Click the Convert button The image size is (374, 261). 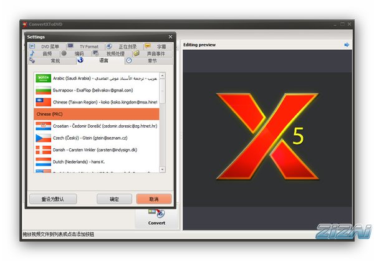(156, 218)
